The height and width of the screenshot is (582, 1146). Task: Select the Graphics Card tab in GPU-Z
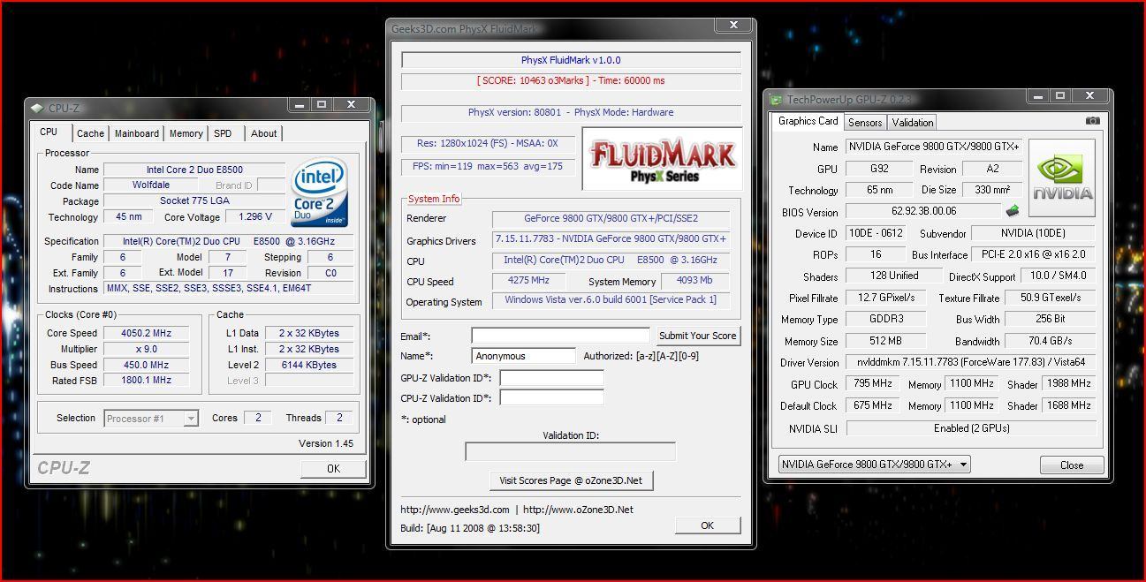pyautogui.click(x=808, y=121)
